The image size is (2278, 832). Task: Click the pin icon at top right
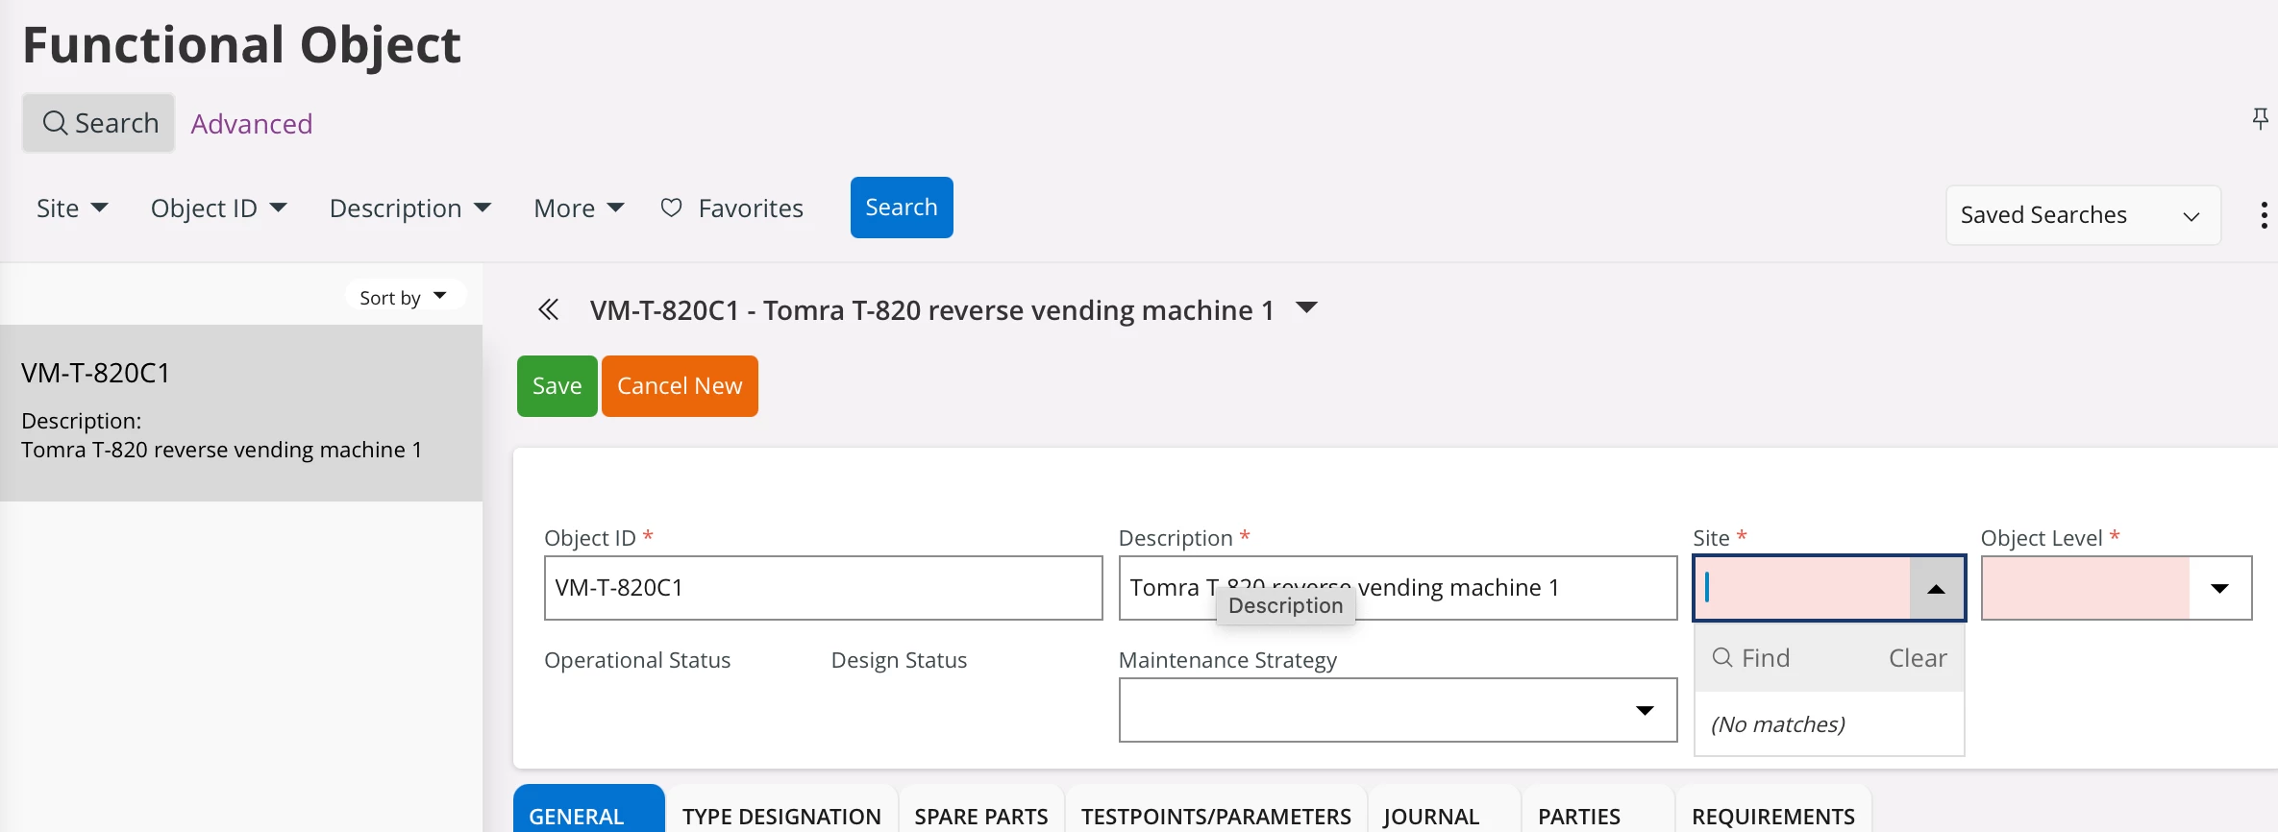click(2260, 119)
